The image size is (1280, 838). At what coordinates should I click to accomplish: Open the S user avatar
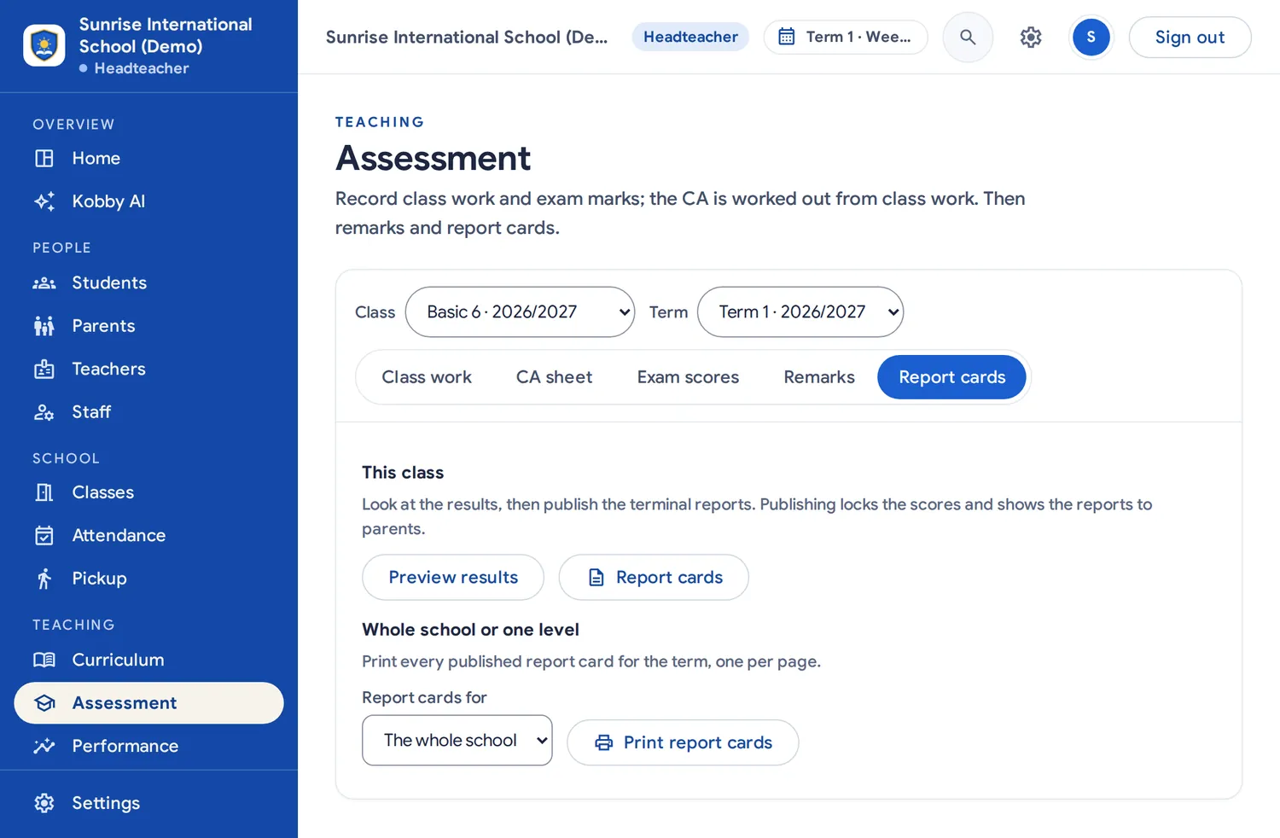[1091, 37]
